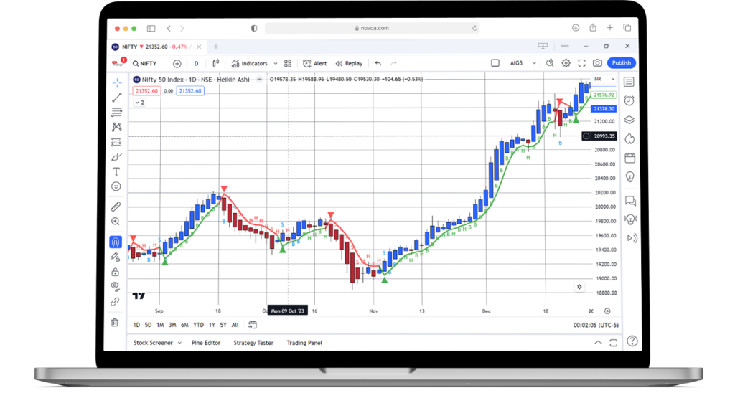Screen dimensions: 735x393
Task: Expand the bottom panel with the up chevron
Action: 598,342
